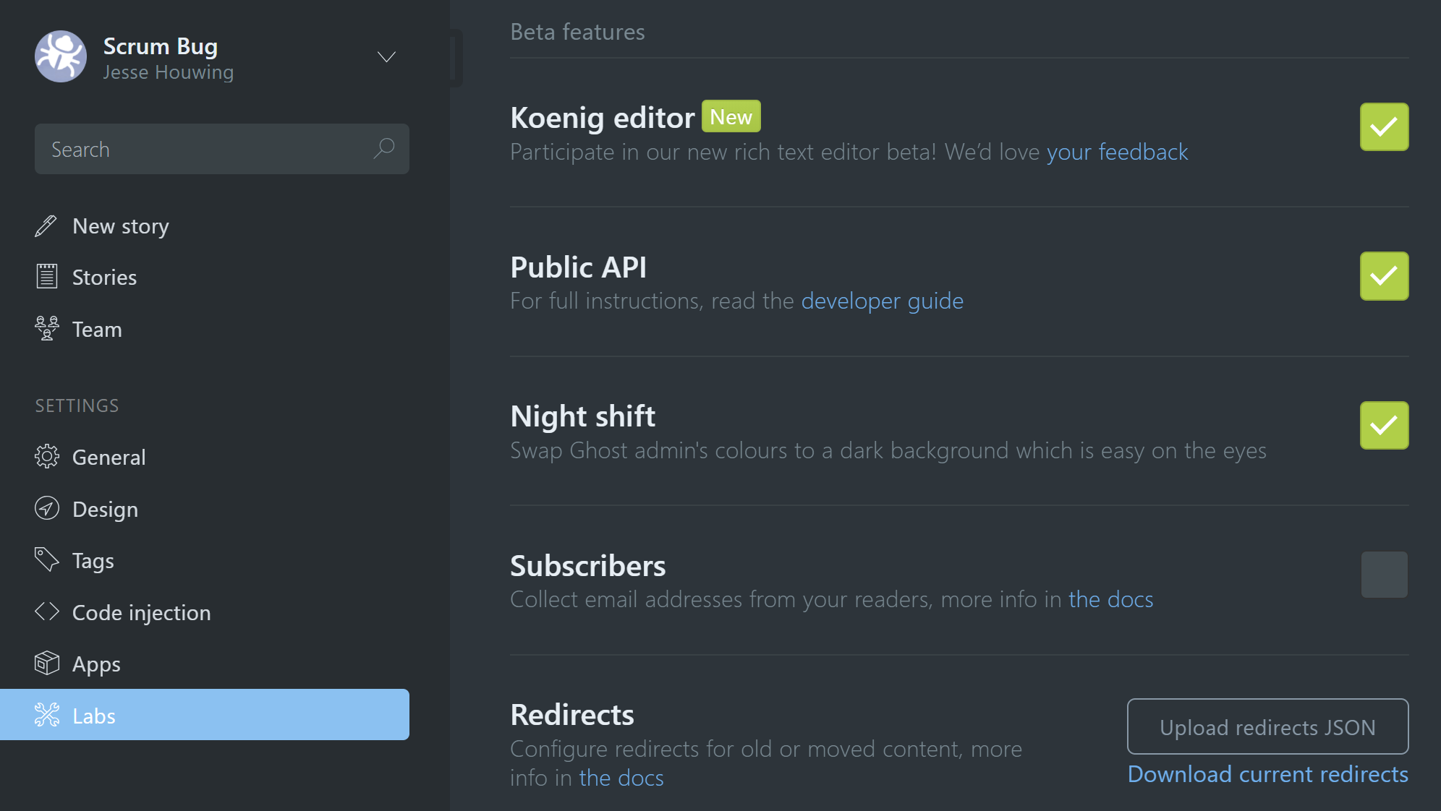The width and height of the screenshot is (1441, 811).
Task: Click the Upload redirects JSON button
Action: [1267, 726]
